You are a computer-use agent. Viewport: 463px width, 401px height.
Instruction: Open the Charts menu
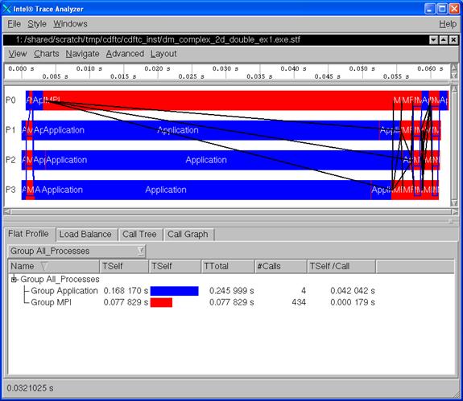coord(47,54)
